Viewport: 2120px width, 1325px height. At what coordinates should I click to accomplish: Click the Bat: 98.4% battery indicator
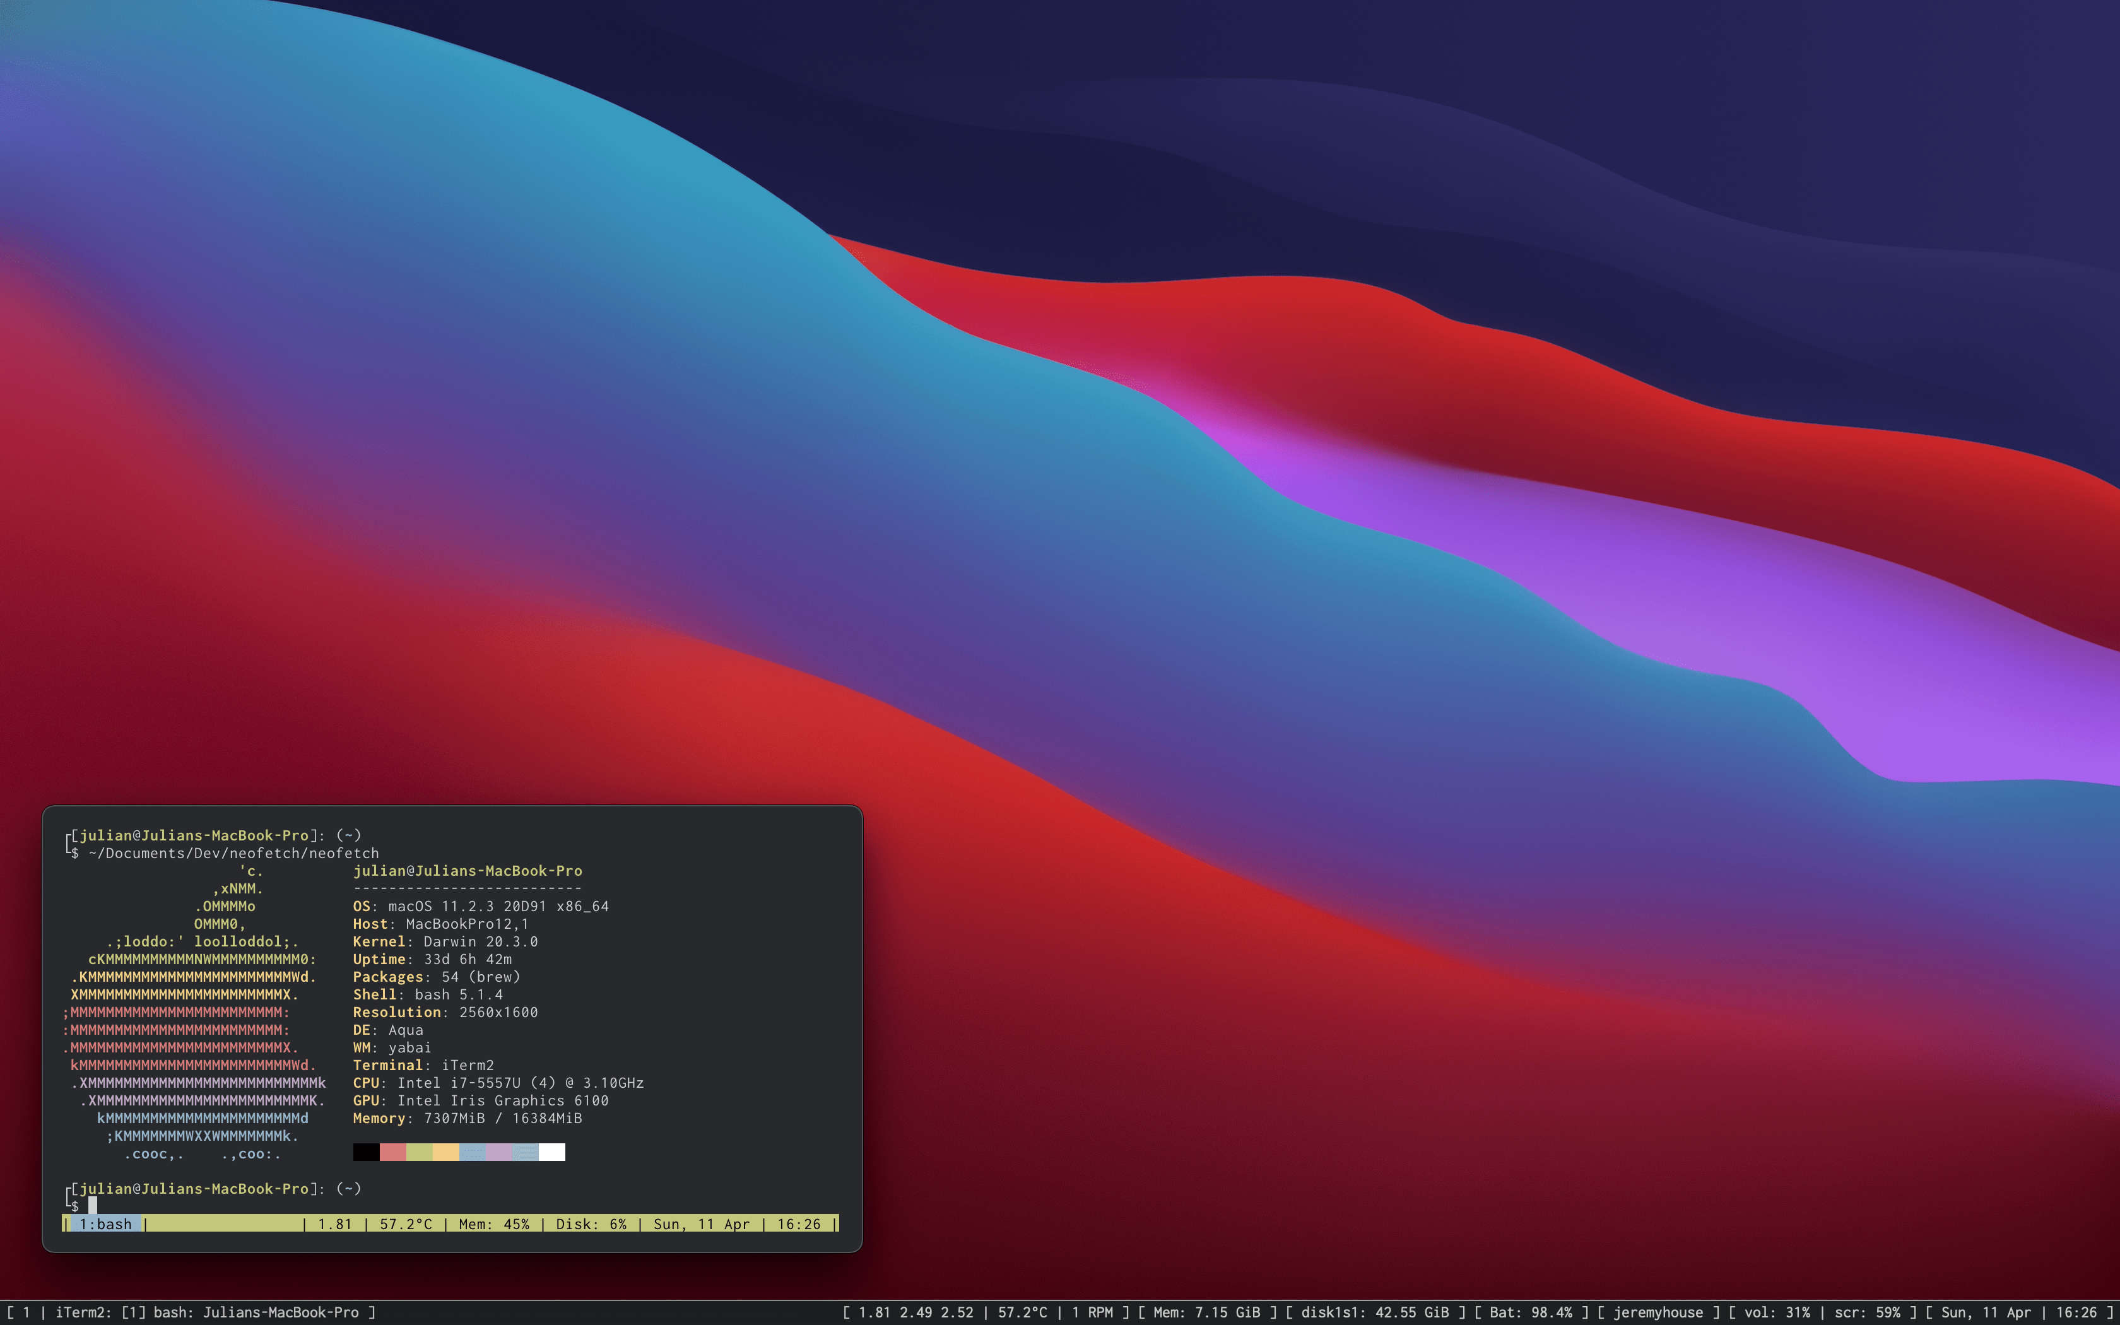[x=1531, y=1312]
